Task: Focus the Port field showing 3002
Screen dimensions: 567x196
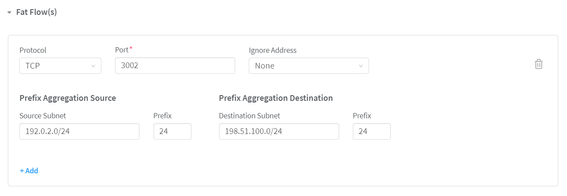Action: [175, 66]
